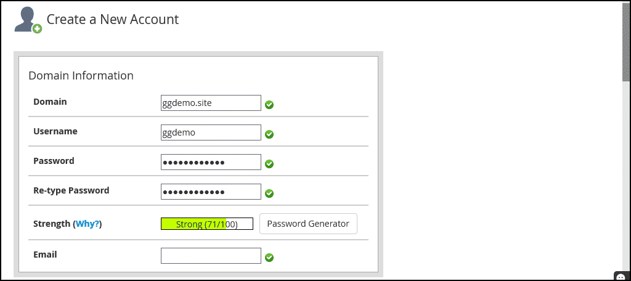The height and width of the screenshot is (281, 631).
Task: Click the vertical scrollbar thumb
Action: click(626, 41)
